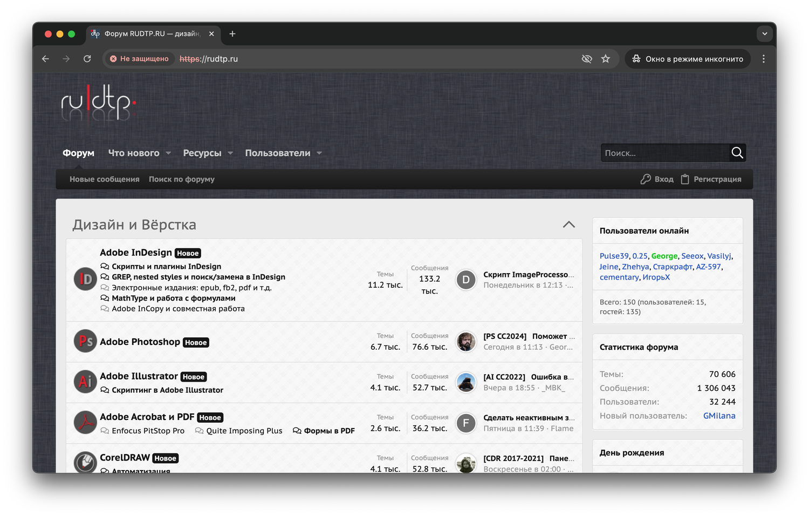809x516 pixels.
Task: Click the Illustrator row user avatar
Action: [466, 382]
